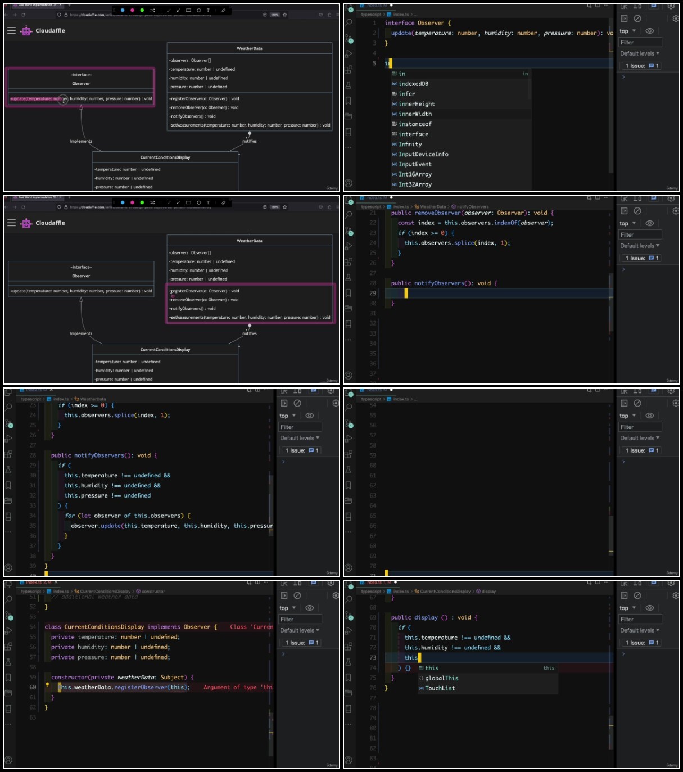This screenshot has height=772, width=683.
Task: Open 'Default levels' dropdown beside class CurrentConditionsDisplay editor
Action: click(x=300, y=630)
